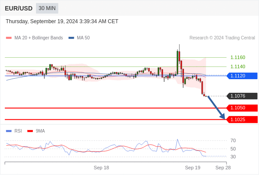Select the 1.1140 resistance level label

point(237,66)
